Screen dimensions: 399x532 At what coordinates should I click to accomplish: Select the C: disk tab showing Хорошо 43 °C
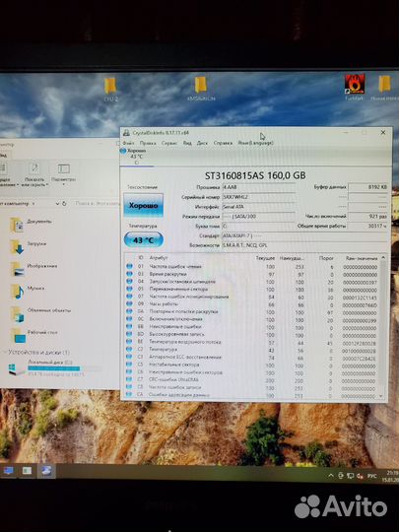136,157
